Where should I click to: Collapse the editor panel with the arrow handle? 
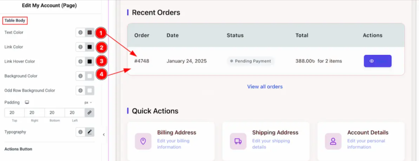click(104, 135)
